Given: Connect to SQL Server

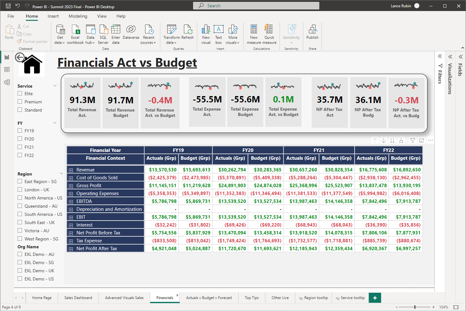Looking at the screenshot, I should (103, 35).
